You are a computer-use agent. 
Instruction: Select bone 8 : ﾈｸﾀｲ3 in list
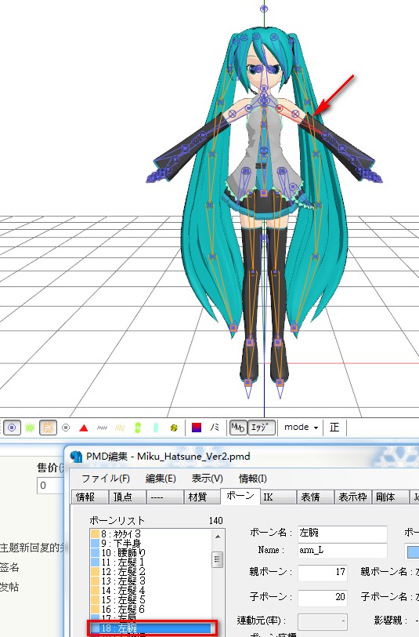150,533
